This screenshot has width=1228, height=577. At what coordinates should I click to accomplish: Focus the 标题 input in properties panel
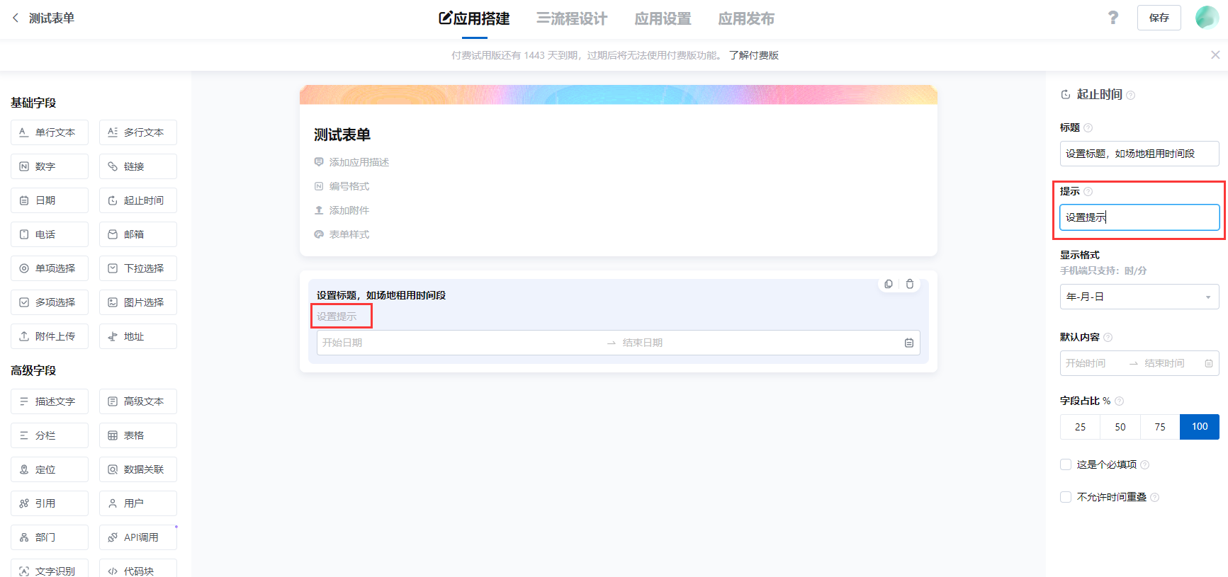[x=1139, y=154]
